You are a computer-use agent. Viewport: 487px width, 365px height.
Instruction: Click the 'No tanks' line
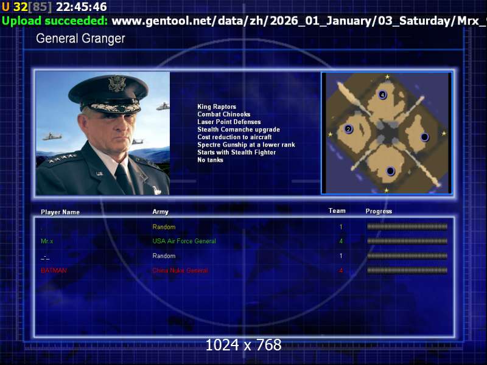click(x=210, y=160)
